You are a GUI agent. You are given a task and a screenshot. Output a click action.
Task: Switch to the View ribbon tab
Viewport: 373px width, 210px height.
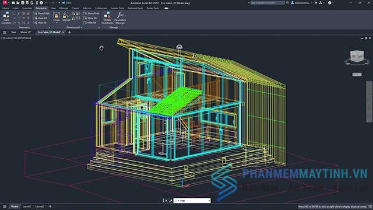click(x=53, y=8)
